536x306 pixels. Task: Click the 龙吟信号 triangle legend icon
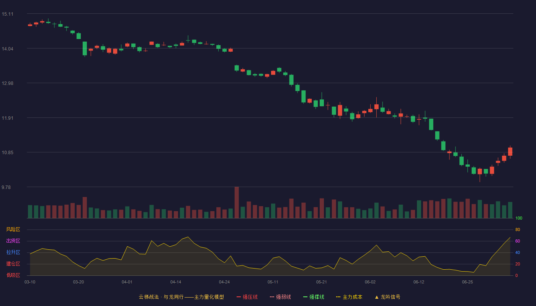[x=377, y=297]
